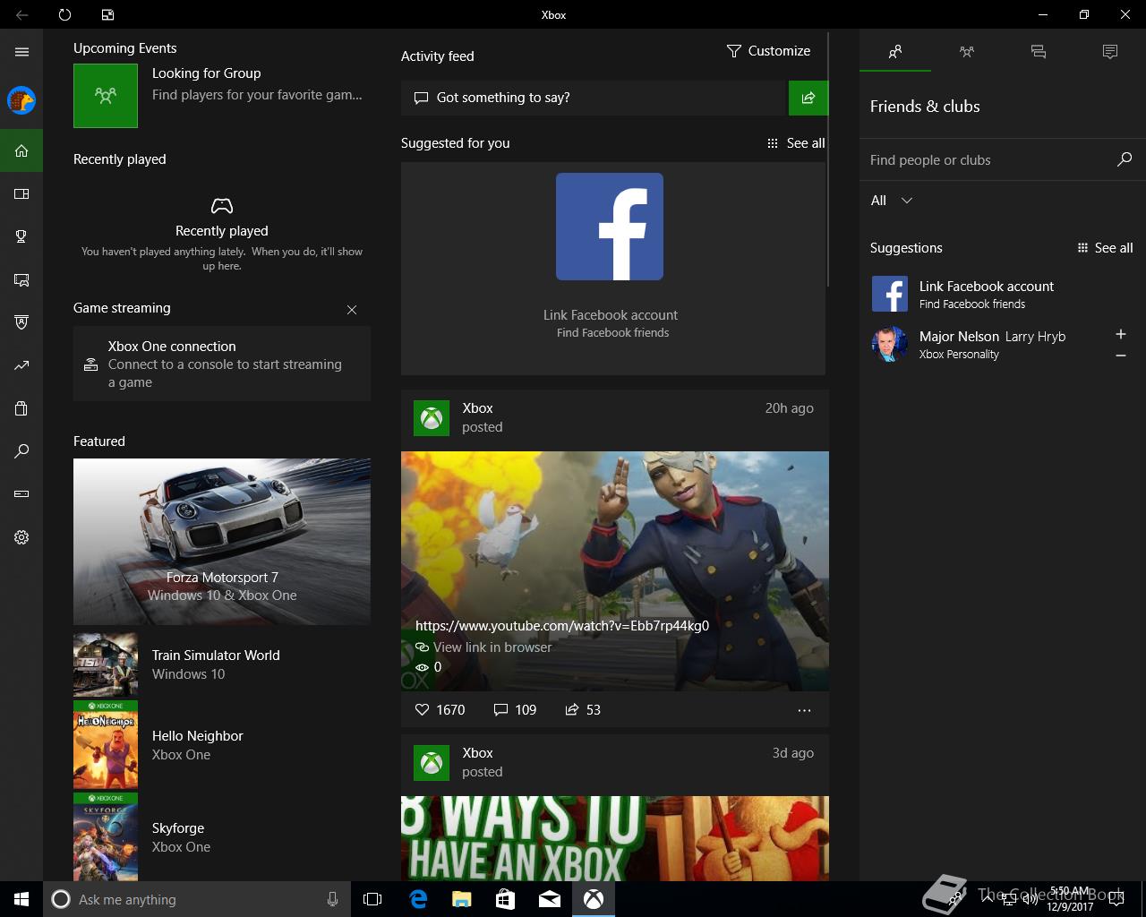The width and height of the screenshot is (1146, 917).
Task: Open the Mail app on taskbar
Action: 550,899
